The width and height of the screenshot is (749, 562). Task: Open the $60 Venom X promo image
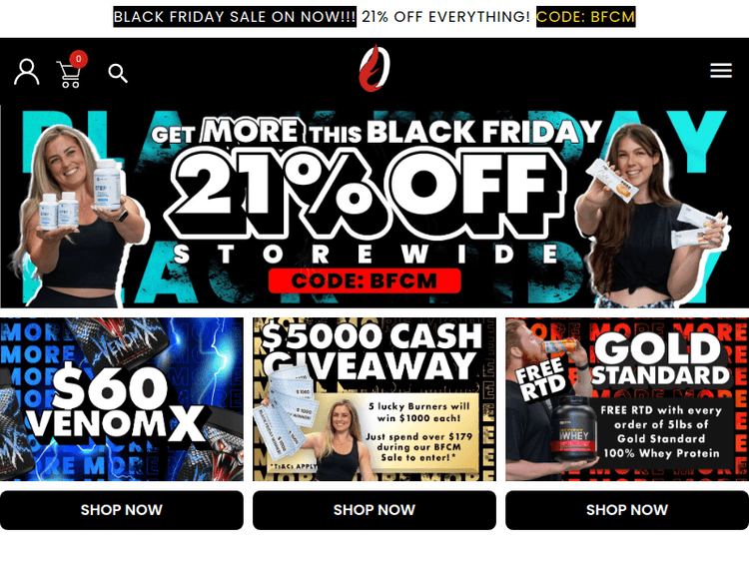pyautogui.click(x=121, y=399)
